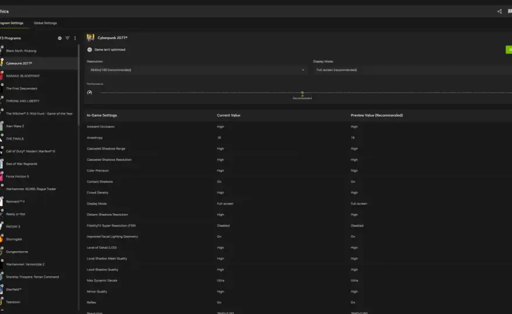The height and width of the screenshot is (314, 512).
Task: Click Full-screen current value of Display Mode row
Action: tap(225, 204)
